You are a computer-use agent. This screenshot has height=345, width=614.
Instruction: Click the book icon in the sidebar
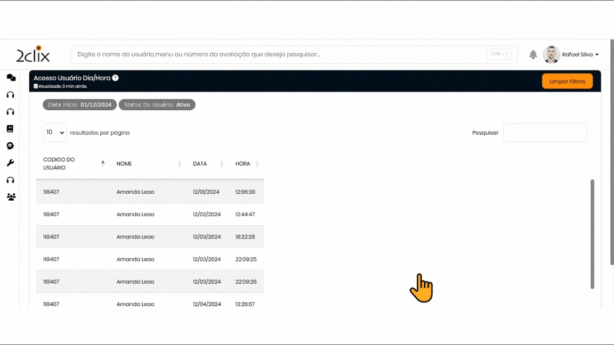tap(10, 129)
